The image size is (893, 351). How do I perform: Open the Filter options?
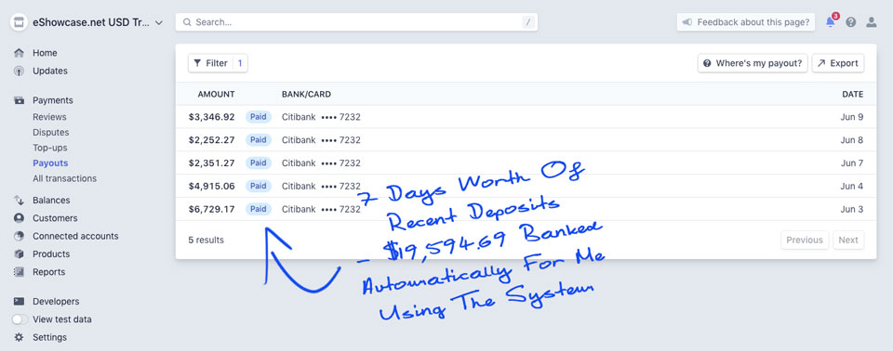click(218, 63)
